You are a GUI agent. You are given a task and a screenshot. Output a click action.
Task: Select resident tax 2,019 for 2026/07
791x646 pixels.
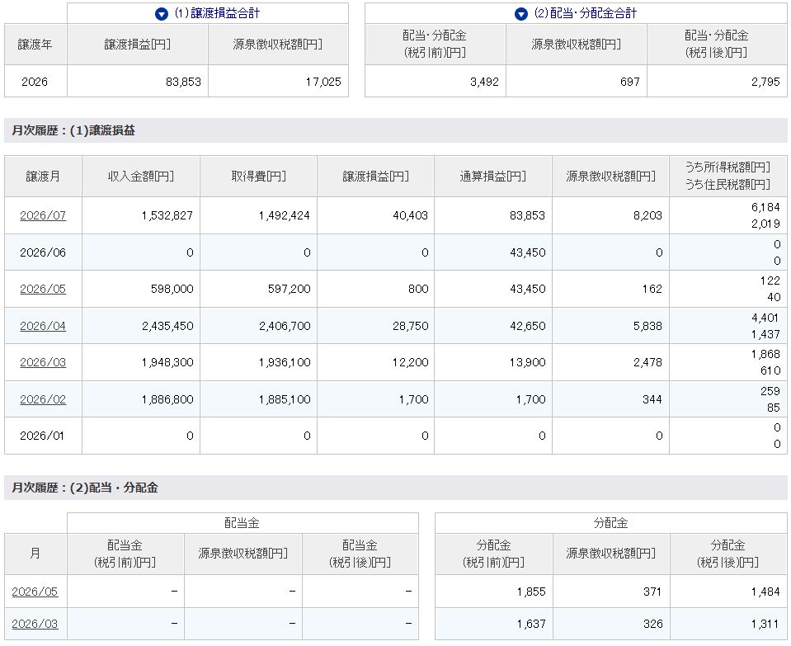point(765,224)
